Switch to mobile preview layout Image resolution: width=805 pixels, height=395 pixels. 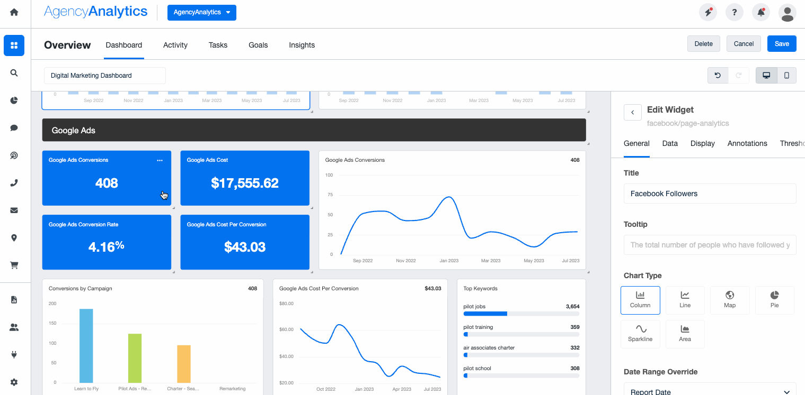(x=786, y=76)
